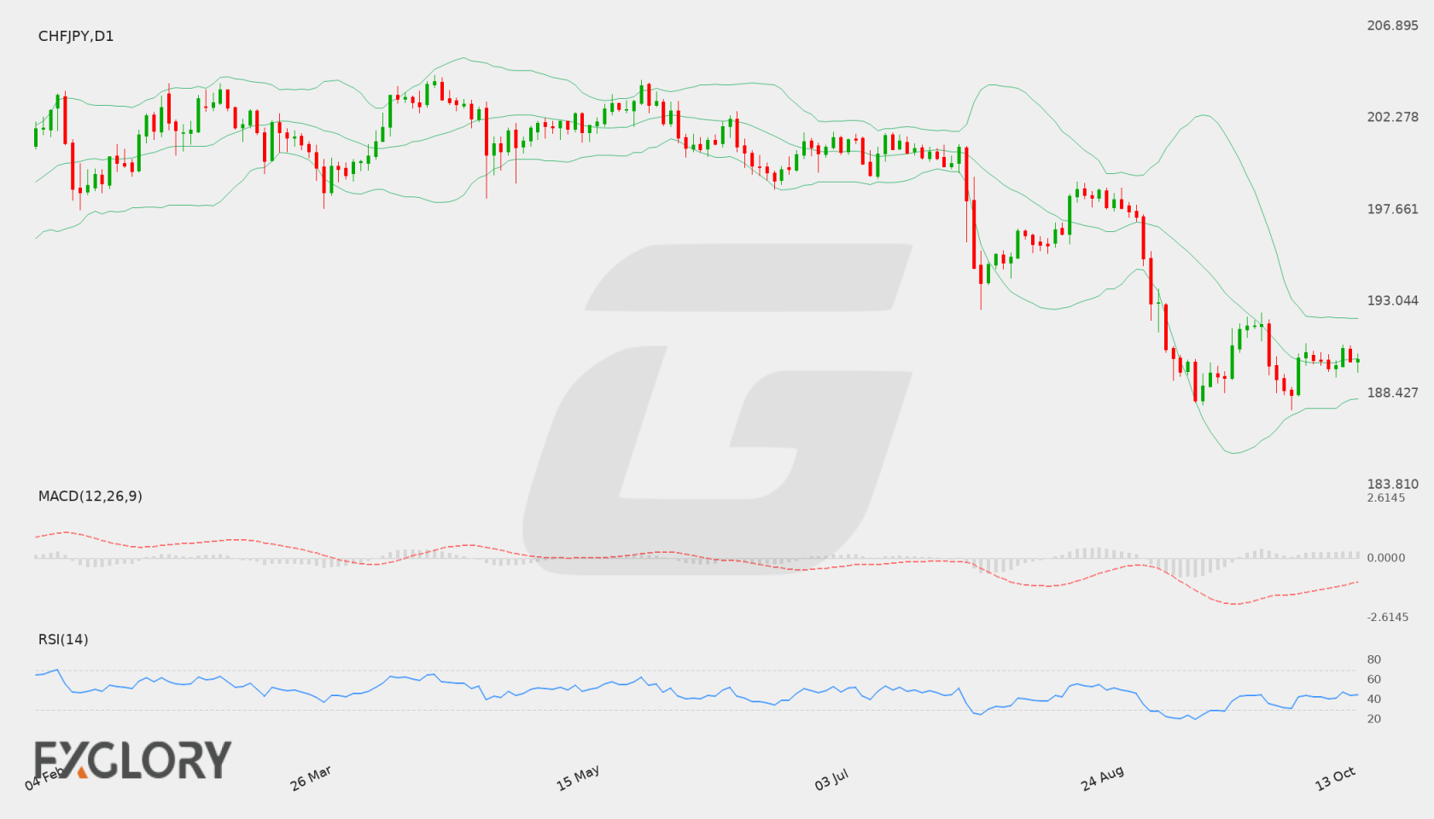Select the MACD(12,26,9) indicator label
The width and height of the screenshot is (1434, 819).
[90, 497]
